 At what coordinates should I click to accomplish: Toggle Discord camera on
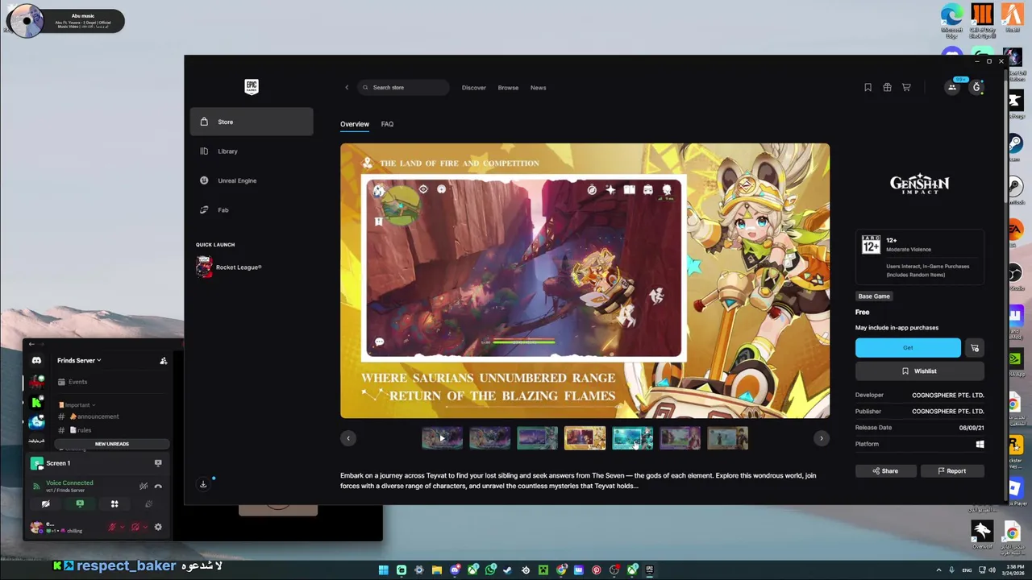[x=46, y=503]
